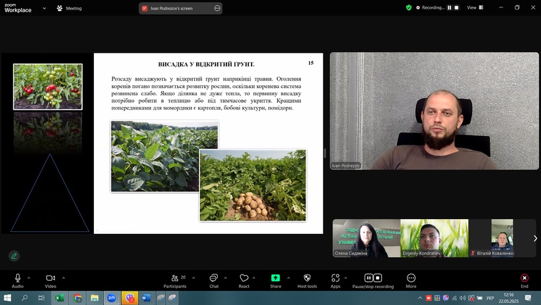541x305 pixels.
Task: Select Віталій Коваленко video thumbnail
Action: click(x=502, y=238)
